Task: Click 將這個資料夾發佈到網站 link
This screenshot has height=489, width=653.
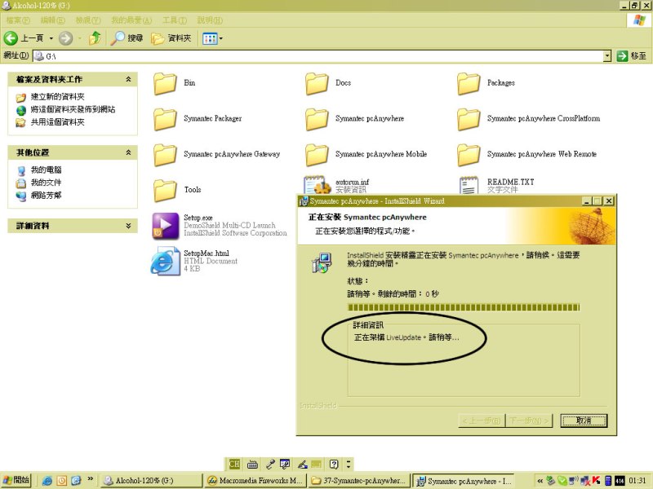Action: [x=73, y=109]
